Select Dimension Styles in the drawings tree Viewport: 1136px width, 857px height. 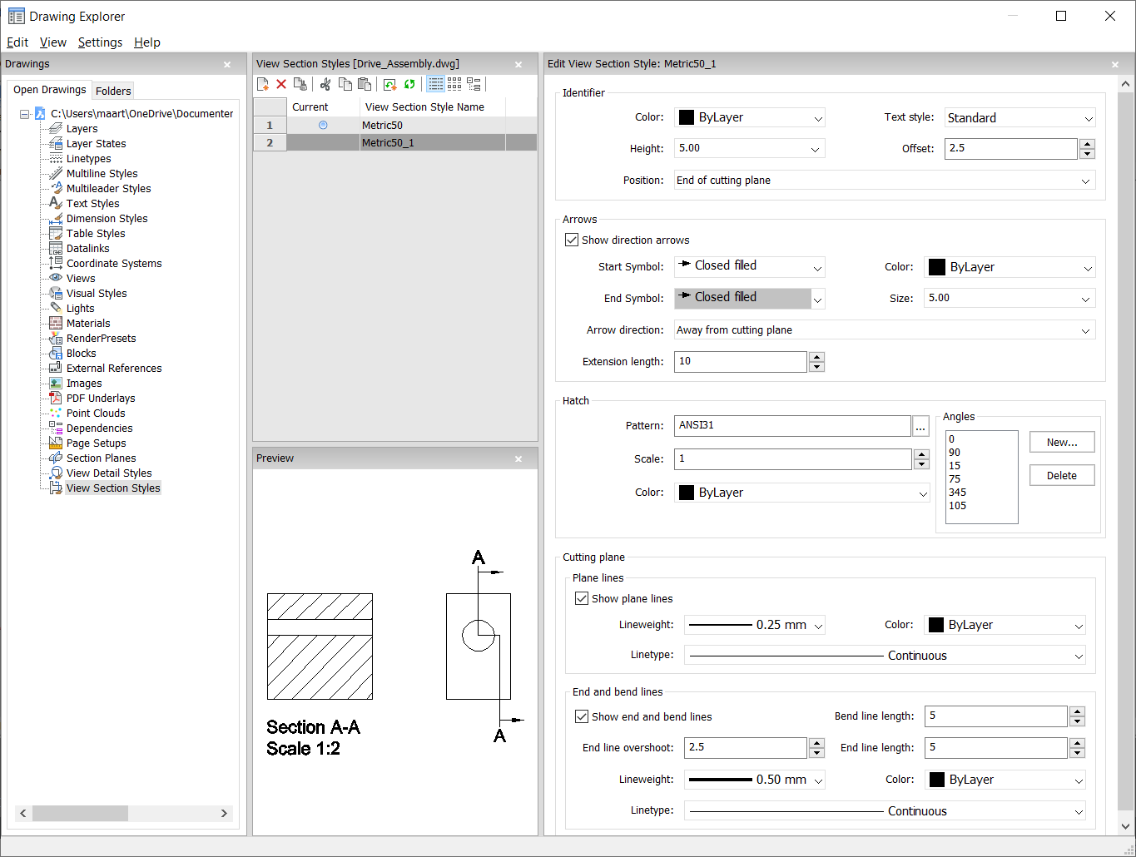tap(107, 219)
